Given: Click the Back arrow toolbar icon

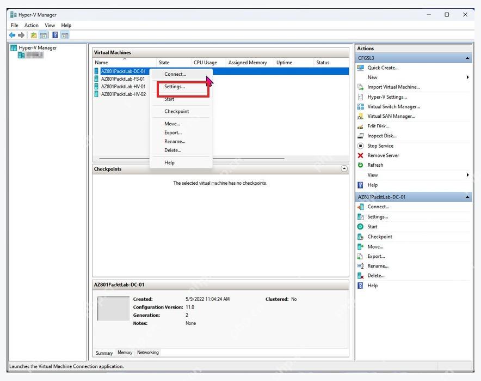Looking at the screenshot, I should tap(12, 35).
